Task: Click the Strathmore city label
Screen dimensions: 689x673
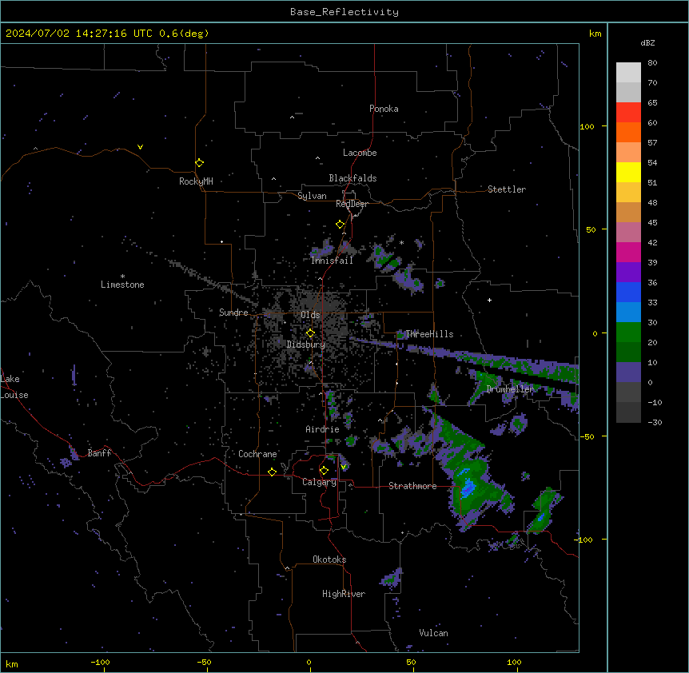Action: pos(412,486)
